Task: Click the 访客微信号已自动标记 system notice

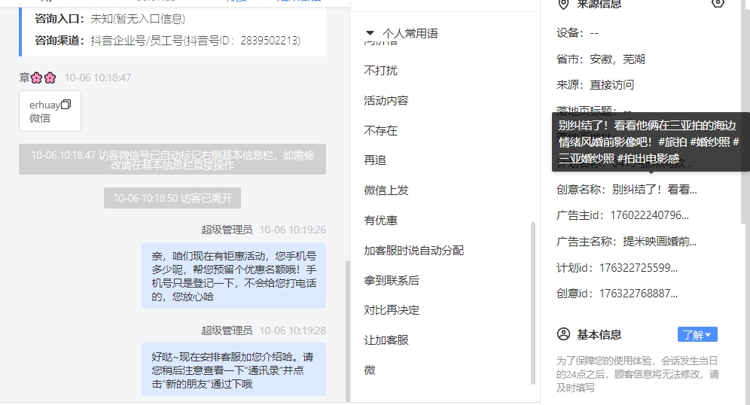Action: 172,160
